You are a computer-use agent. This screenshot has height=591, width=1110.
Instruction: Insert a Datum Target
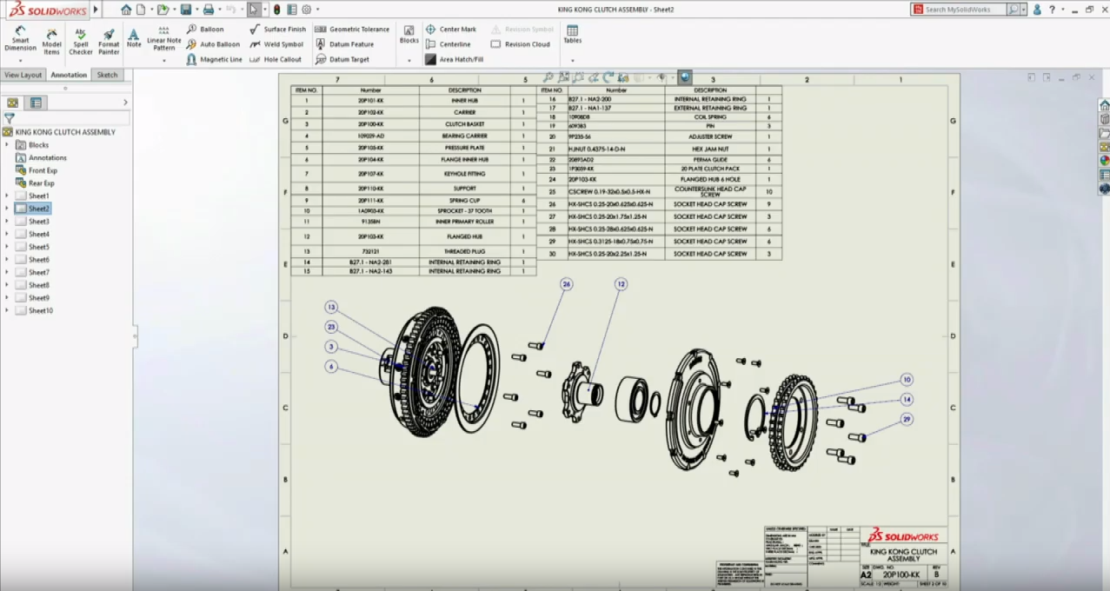[342, 60]
